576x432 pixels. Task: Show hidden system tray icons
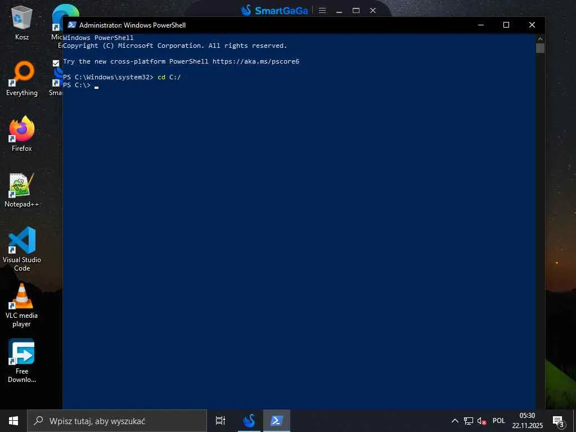coord(454,421)
